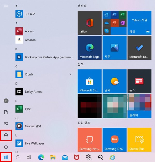
Task: Open the Clonix folder entry
Action: [x=44, y=74]
